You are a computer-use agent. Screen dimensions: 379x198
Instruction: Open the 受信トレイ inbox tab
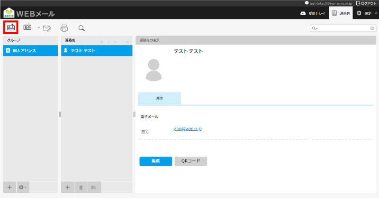[313, 13]
